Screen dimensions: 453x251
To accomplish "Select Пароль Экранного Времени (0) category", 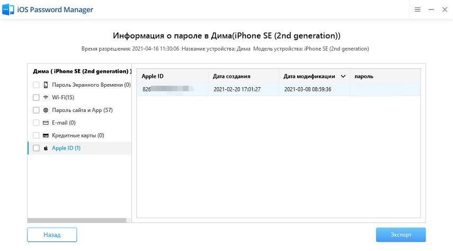I will tap(91, 85).
